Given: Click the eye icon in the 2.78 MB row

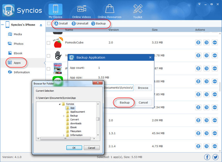Looking at the screenshot, I should point(215,55).
